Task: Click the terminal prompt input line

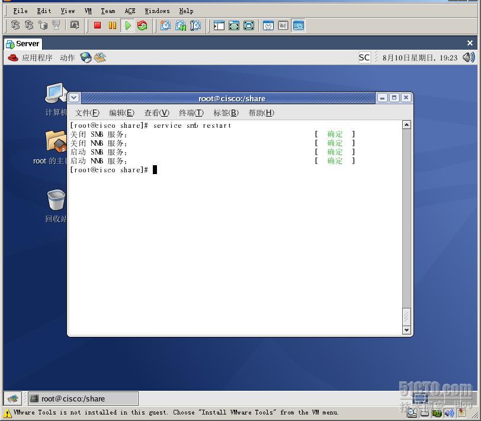Action: 114,170
